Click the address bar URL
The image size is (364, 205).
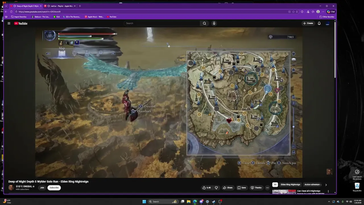pyautogui.click(x=40, y=12)
